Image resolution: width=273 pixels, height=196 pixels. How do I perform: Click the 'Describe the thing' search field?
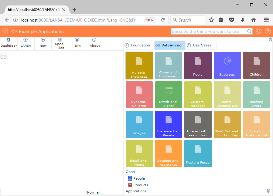pos(209,31)
